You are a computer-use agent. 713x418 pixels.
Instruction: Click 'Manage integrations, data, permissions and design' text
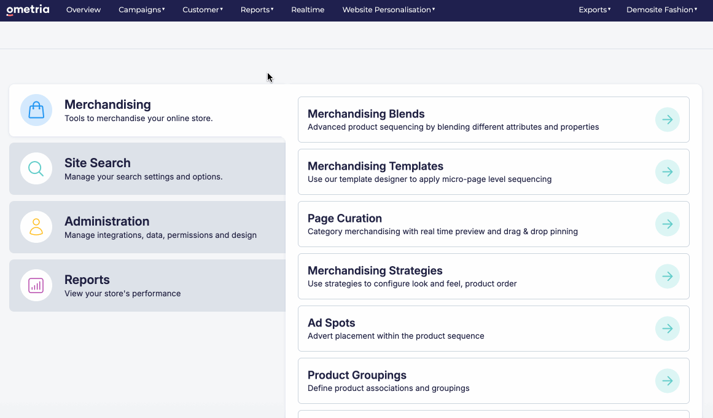click(160, 235)
